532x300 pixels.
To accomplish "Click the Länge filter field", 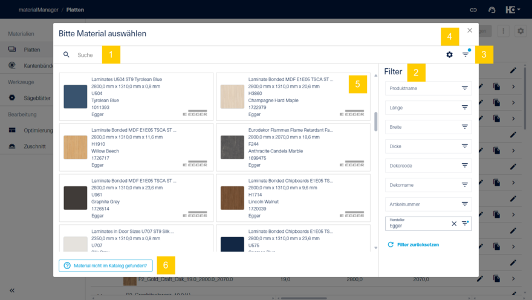I will tap(428, 108).
